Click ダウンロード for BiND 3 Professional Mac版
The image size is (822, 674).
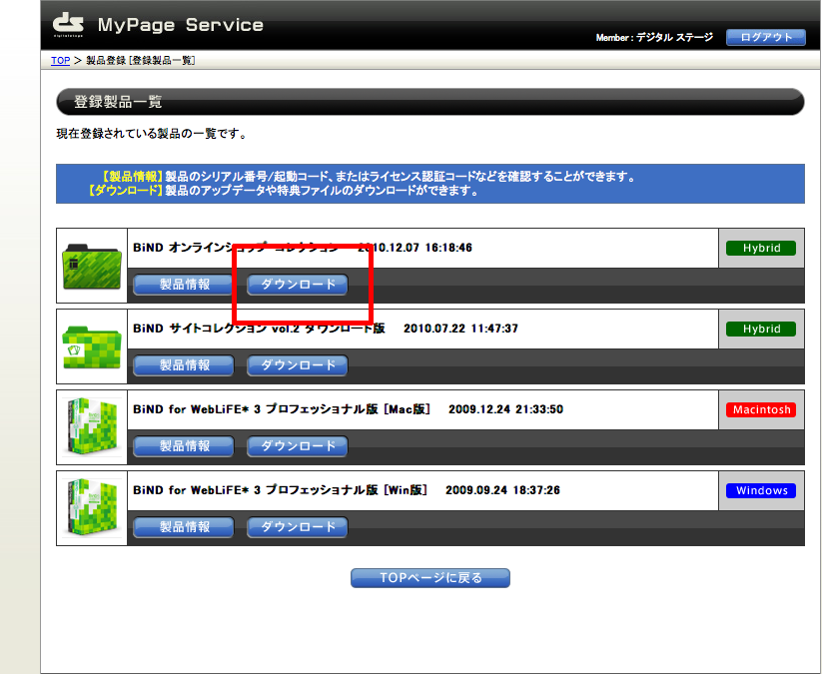tap(298, 446)
